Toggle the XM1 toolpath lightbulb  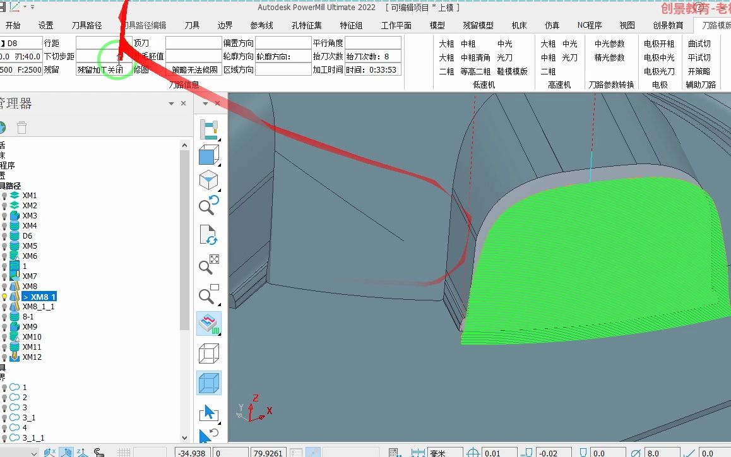[x=4, y=196]
